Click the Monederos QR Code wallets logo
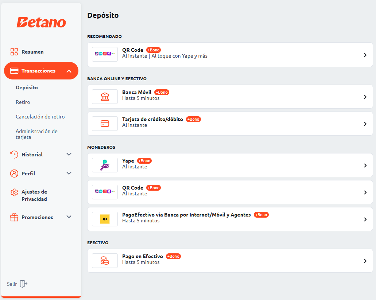Image resolution: width=376 pixels, height=300 pixels. click(105, 192)
